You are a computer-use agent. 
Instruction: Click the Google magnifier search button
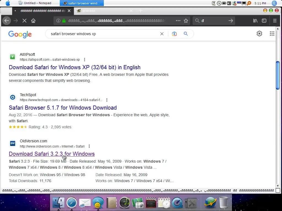click(x=186, y=34)
